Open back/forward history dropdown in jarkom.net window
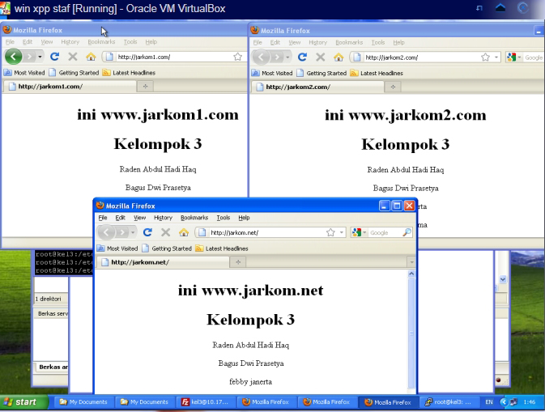 133,232
